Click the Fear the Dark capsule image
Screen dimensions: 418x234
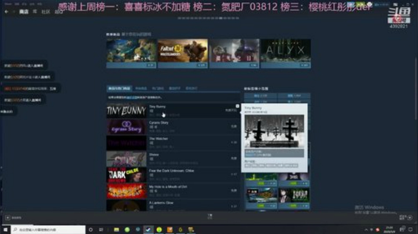click(x=127, y=175)
